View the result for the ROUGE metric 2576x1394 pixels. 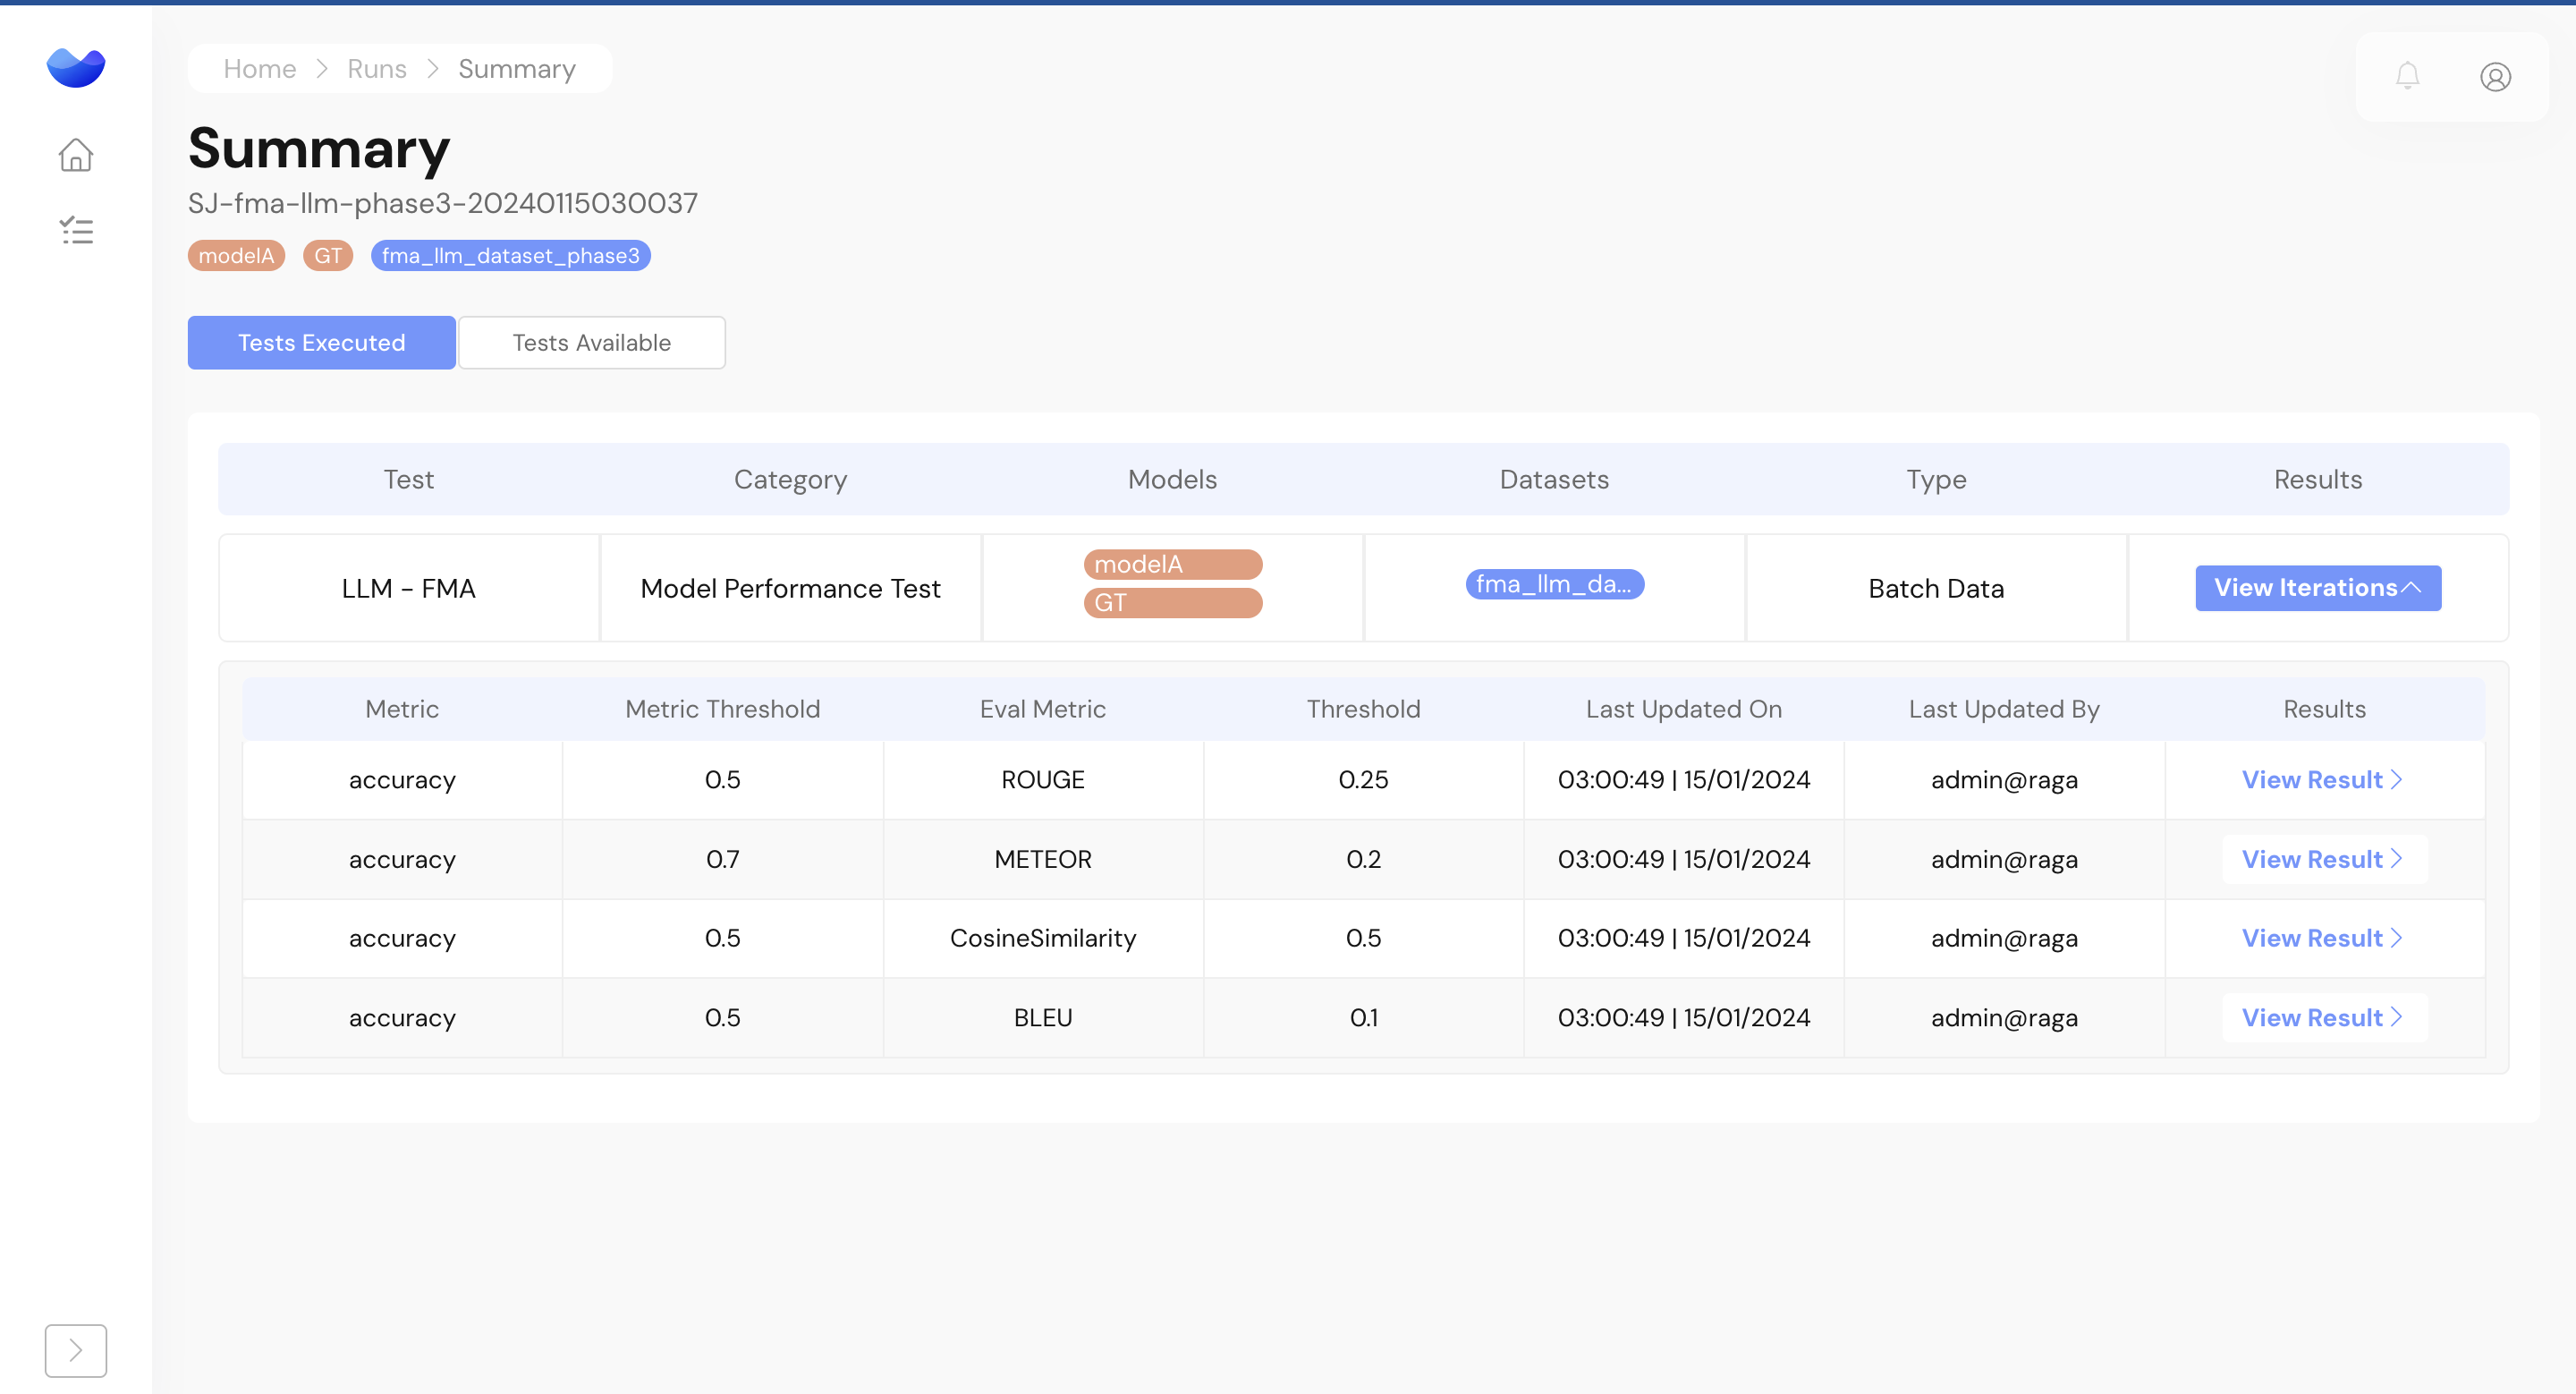pos(2322,780)
